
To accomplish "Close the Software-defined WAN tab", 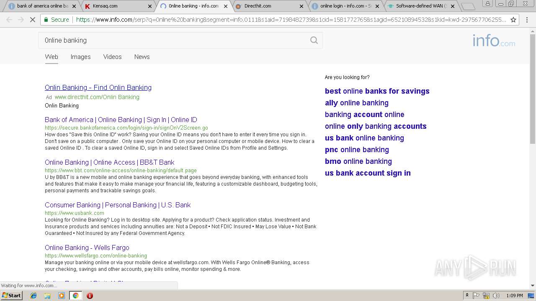I will [453, 6].
